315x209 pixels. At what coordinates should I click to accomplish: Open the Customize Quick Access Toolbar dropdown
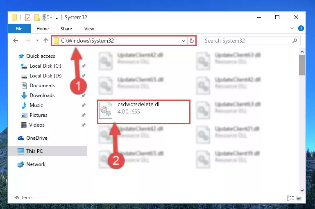tap(57, 18)
